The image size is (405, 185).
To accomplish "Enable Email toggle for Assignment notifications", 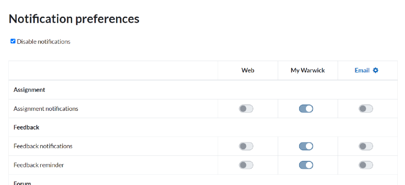I will coord(366,109).
